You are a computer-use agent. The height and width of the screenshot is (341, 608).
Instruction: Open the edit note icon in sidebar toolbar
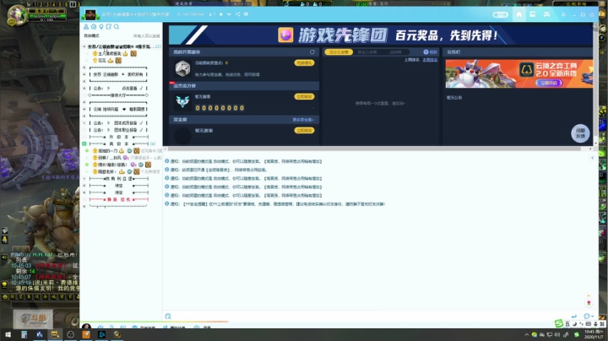click(x=109, y=27)
